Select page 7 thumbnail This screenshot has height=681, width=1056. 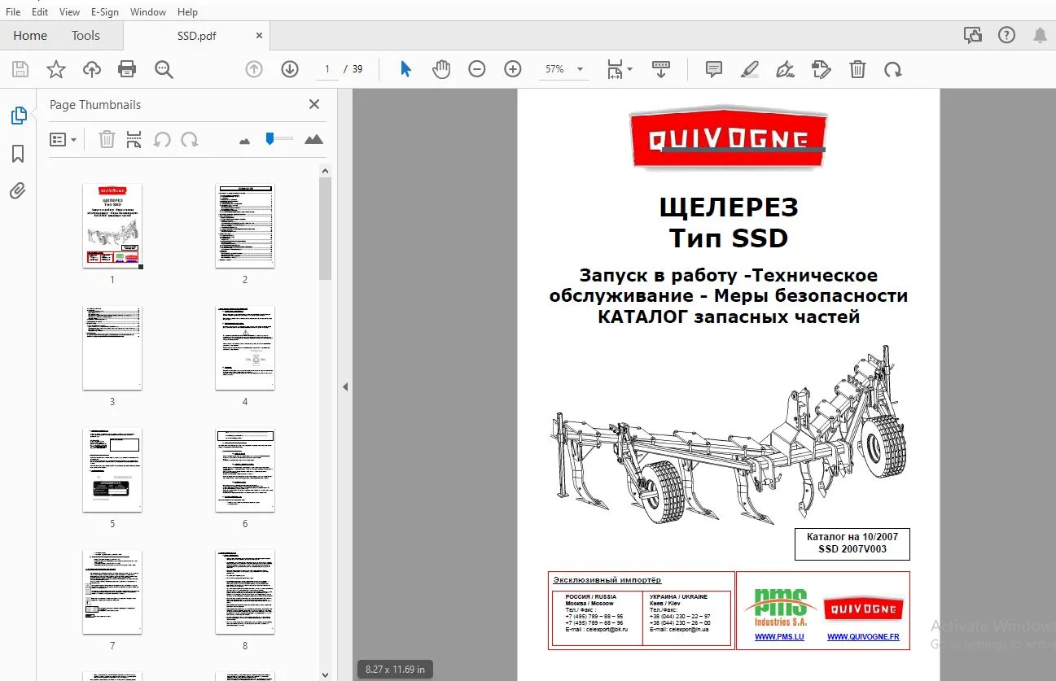tap(112, 592)
